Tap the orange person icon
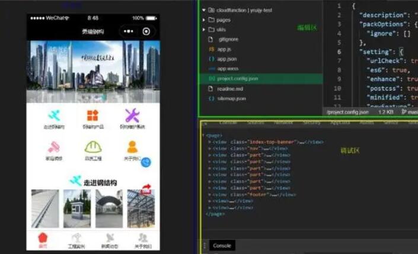 pyautogui.click(x=132, y=147)
